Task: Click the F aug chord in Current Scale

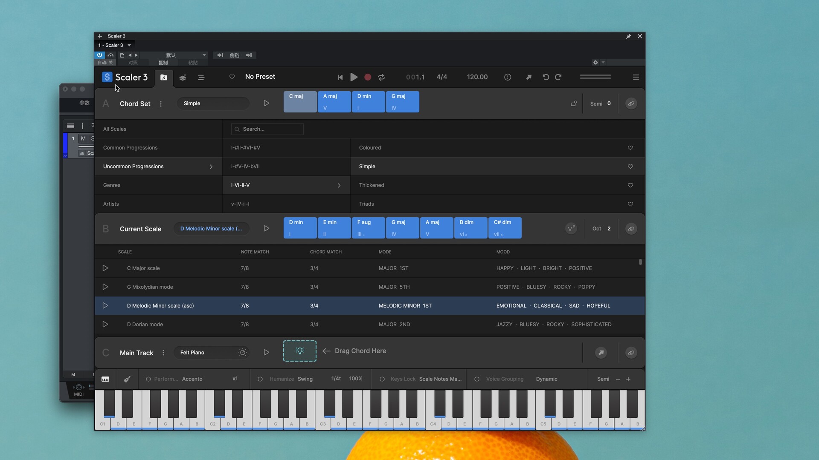Action: click(x=369, y=228)
